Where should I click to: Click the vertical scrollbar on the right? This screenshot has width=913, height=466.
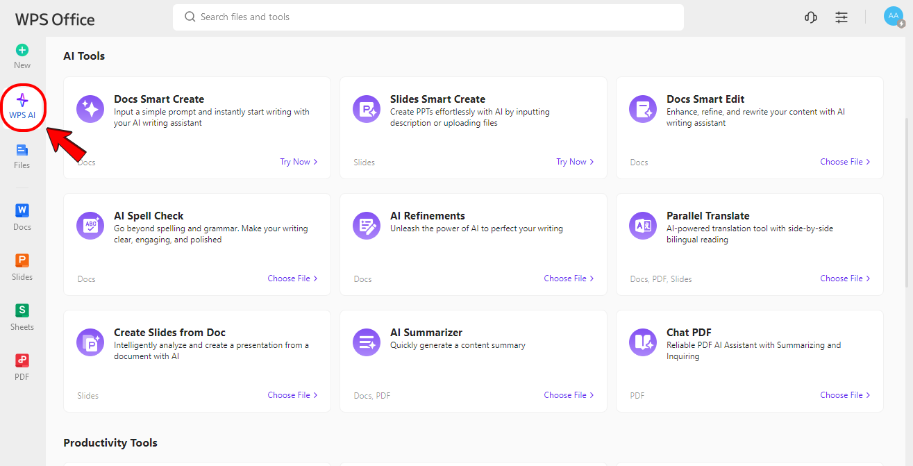[x=907, y=201]
